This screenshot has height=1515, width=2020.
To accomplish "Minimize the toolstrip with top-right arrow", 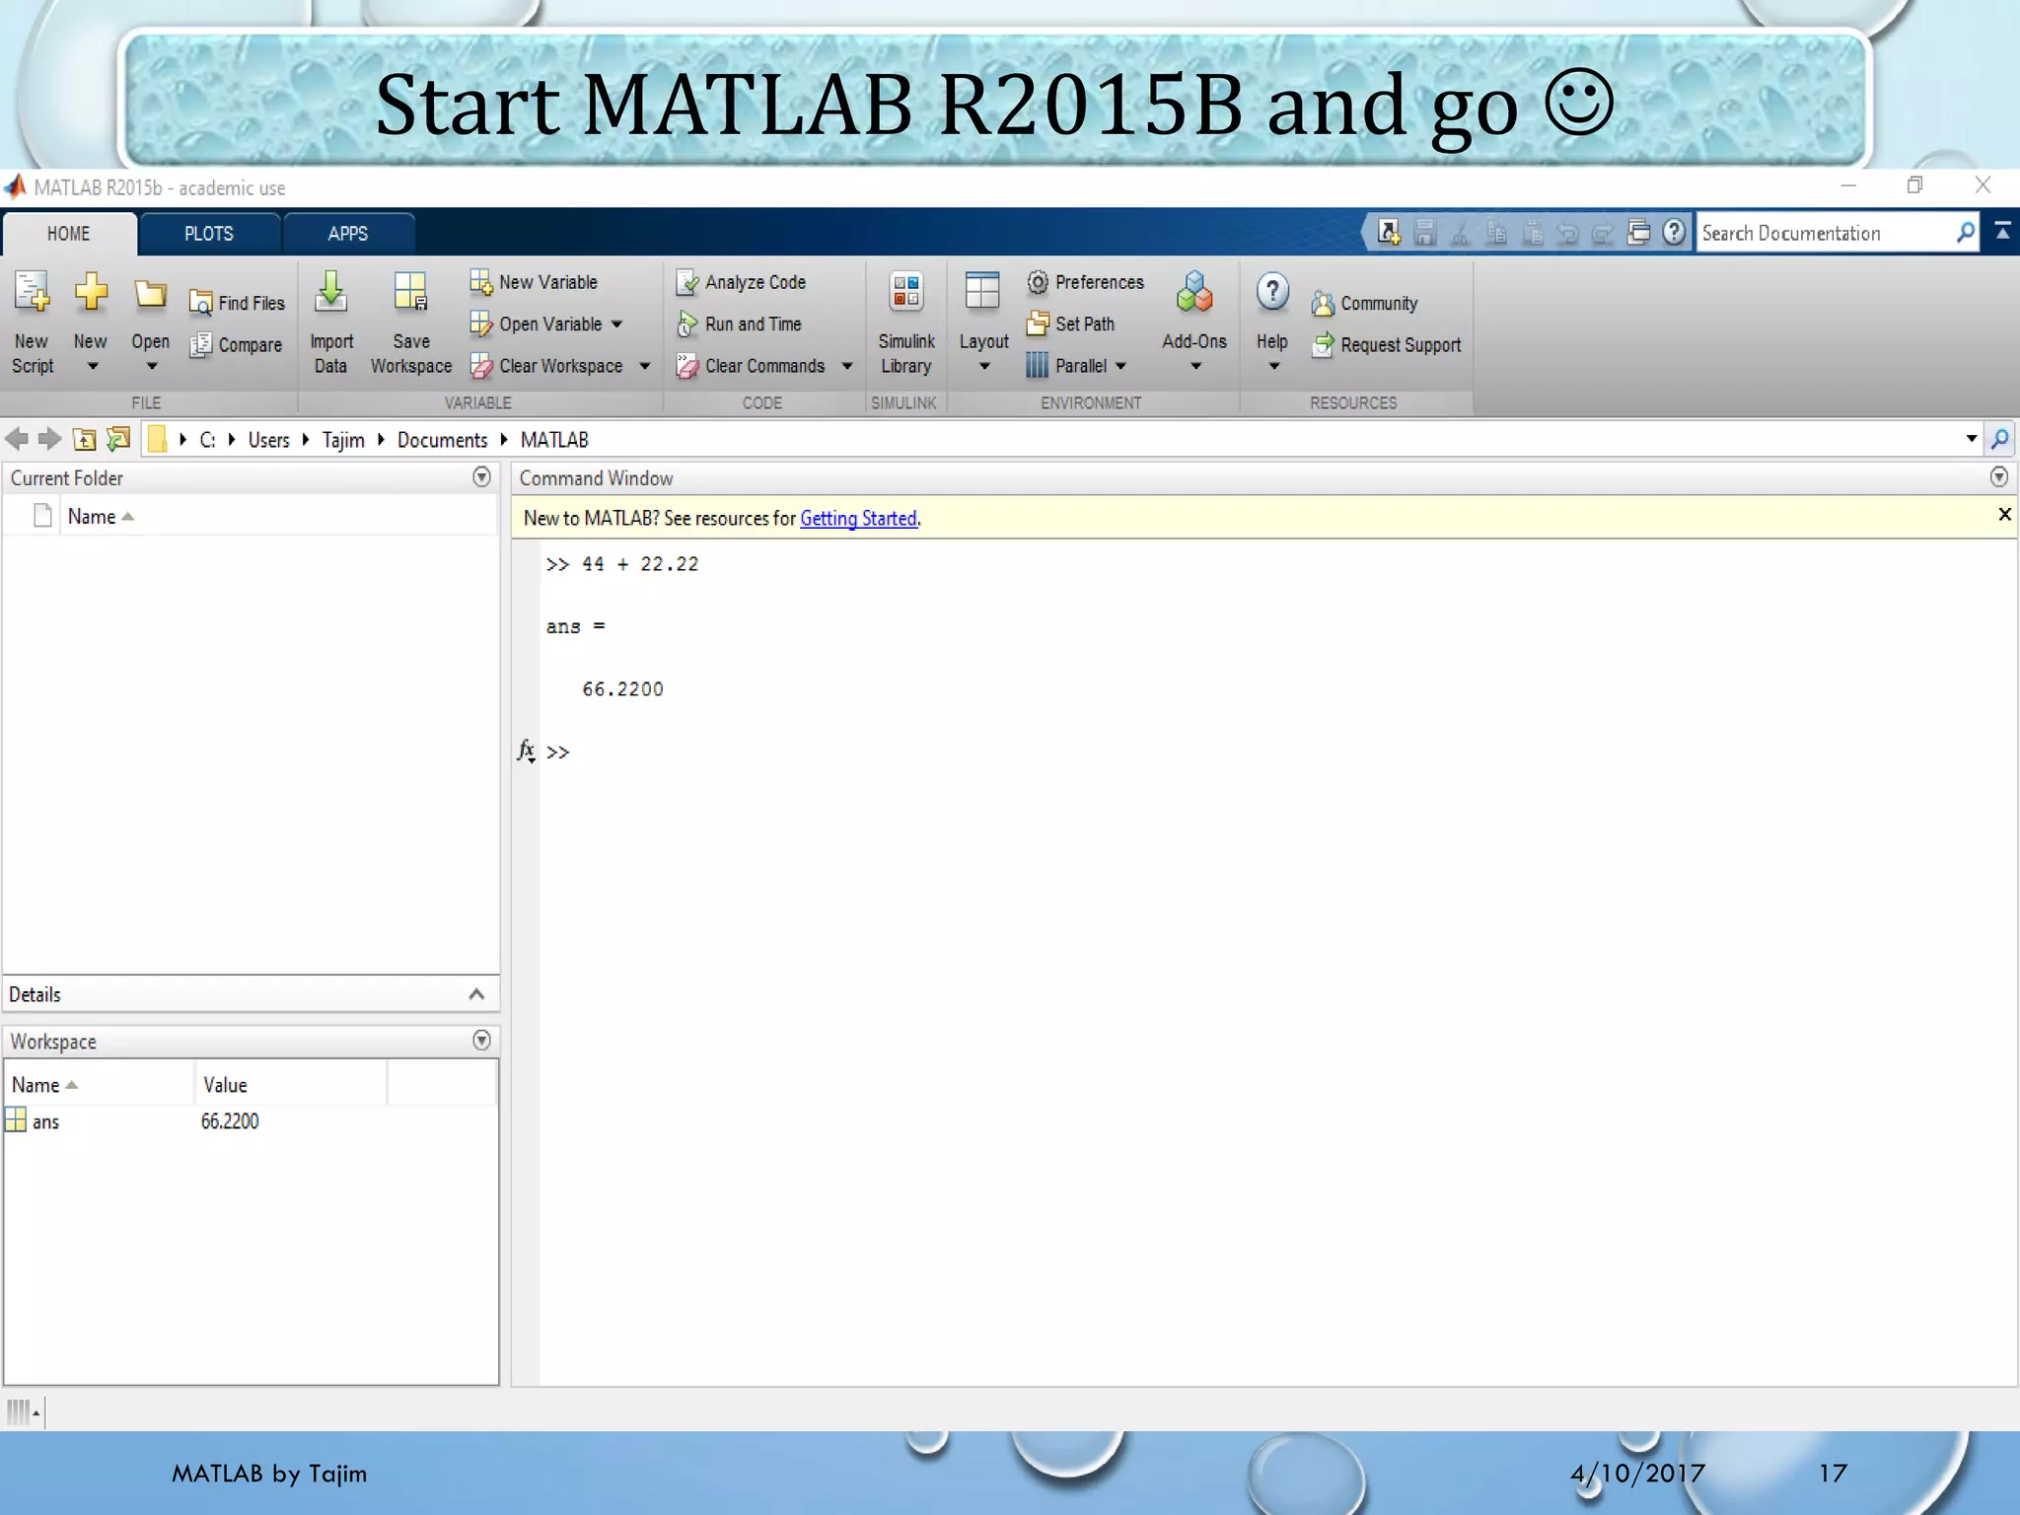I will (2002, 231).
